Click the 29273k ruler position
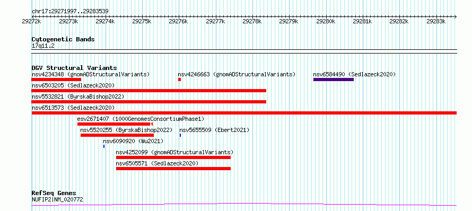The width and height of the screenshot is (472, 211). click(68, 21)
